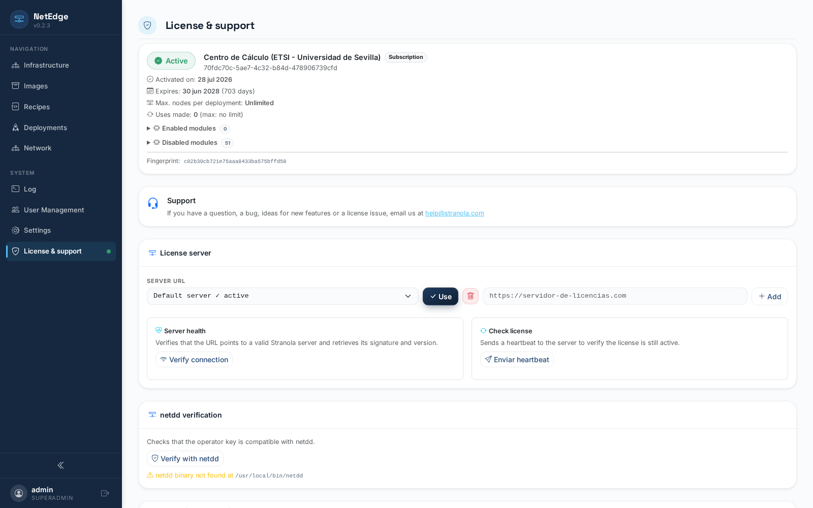Click the SUPERADMIN role label
This screenshot has height=508, width=813.
click(x=52, y=498)
